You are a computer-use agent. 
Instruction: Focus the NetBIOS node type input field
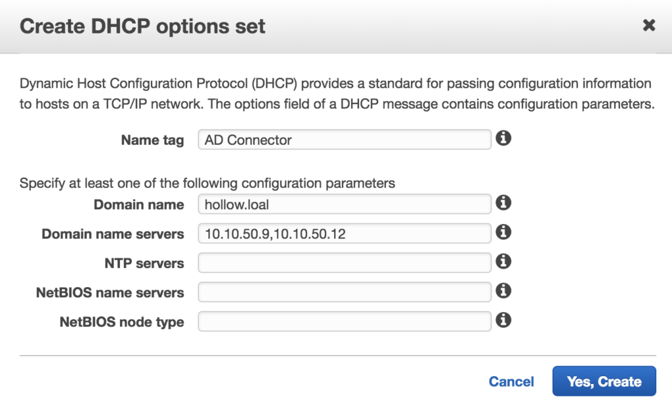tap(345, 321)
